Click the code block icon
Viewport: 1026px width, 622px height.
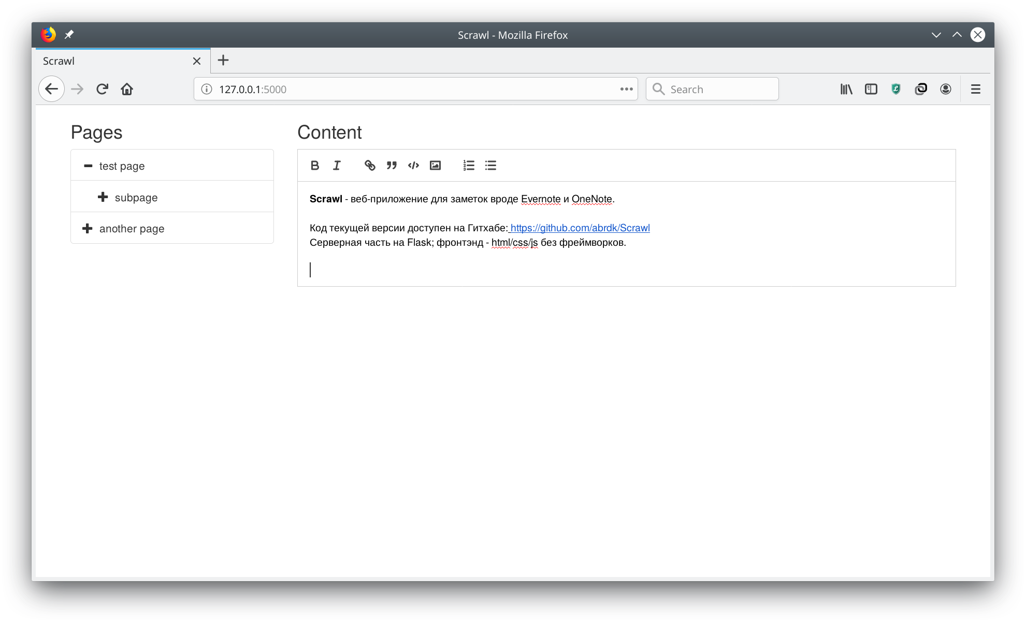point(413,166)
